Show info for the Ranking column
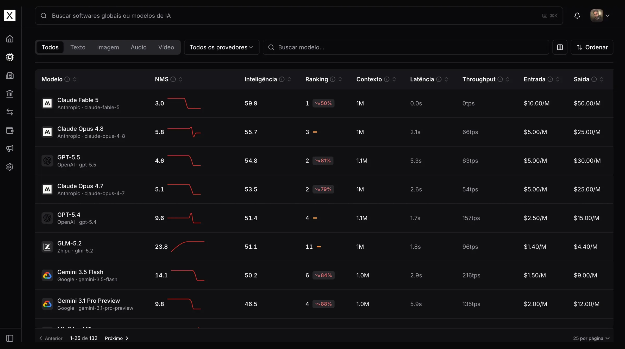625x349 pixels. coord(333,79)
